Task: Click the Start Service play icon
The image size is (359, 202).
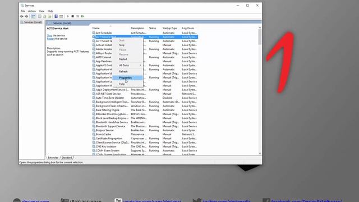Action: tap(68, 16)
